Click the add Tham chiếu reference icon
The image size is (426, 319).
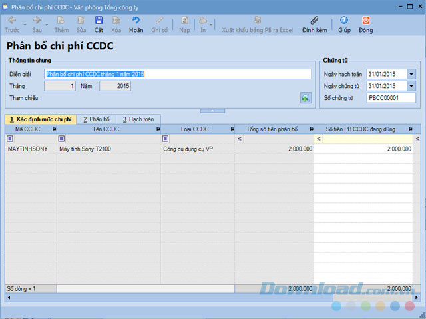(x=306, y=98)
